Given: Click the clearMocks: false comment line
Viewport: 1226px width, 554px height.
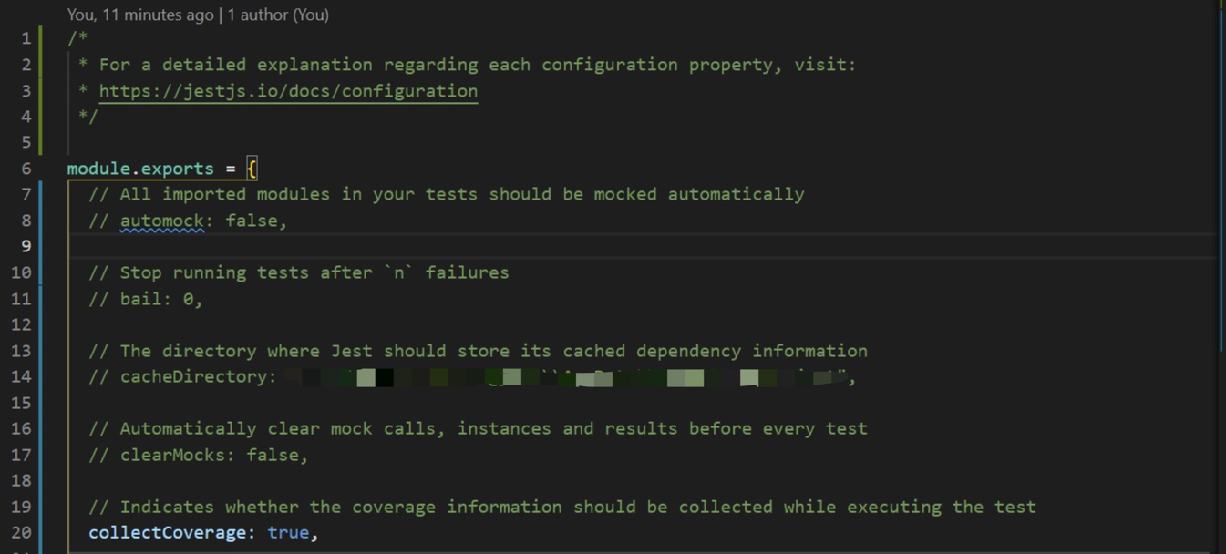Looking at the screenshot, I should click(199, 455).
